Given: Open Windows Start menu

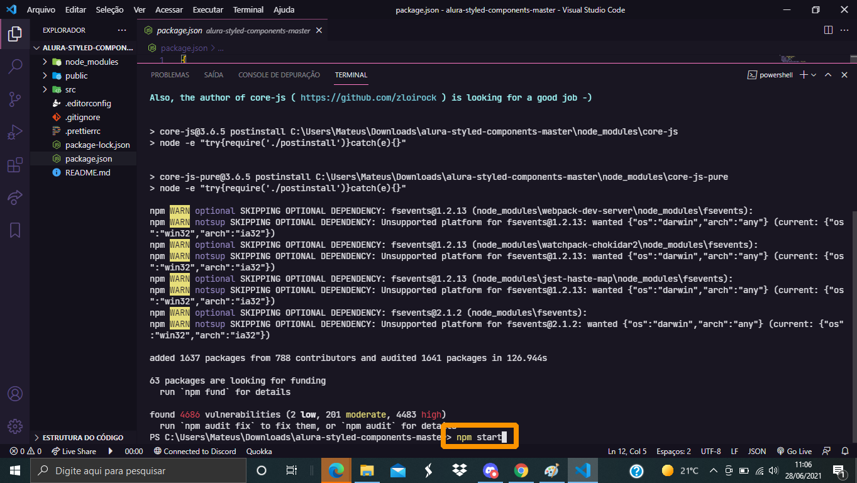Looking at the screenshot, I should click(14, 470).
